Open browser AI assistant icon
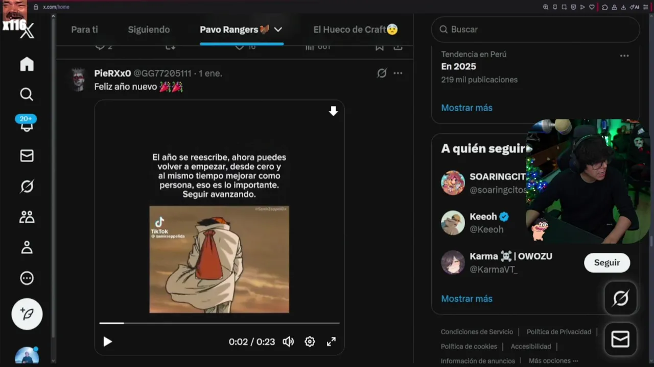The height and width of the screenshot is (367, 654). 635,7
